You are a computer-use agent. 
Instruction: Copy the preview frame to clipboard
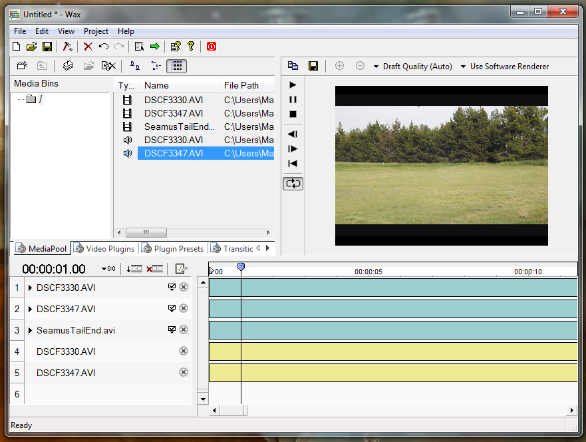pos(293,66)
